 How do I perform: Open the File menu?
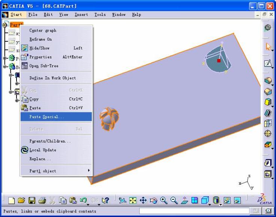[x=33, y=15]
